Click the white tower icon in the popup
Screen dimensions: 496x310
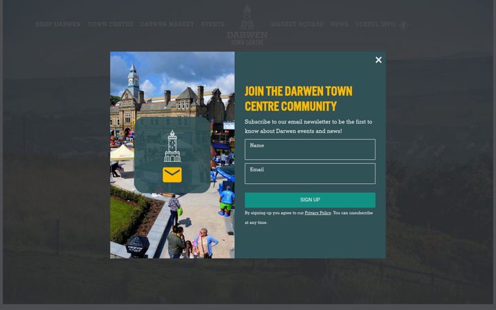coord(172,146)
